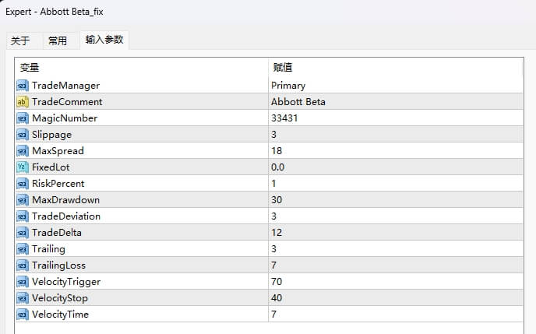Click the MagicNumber integer icon

pos(22,118)
